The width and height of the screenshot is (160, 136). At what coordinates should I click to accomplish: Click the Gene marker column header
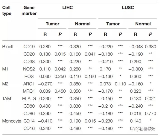tap(29, 10)
